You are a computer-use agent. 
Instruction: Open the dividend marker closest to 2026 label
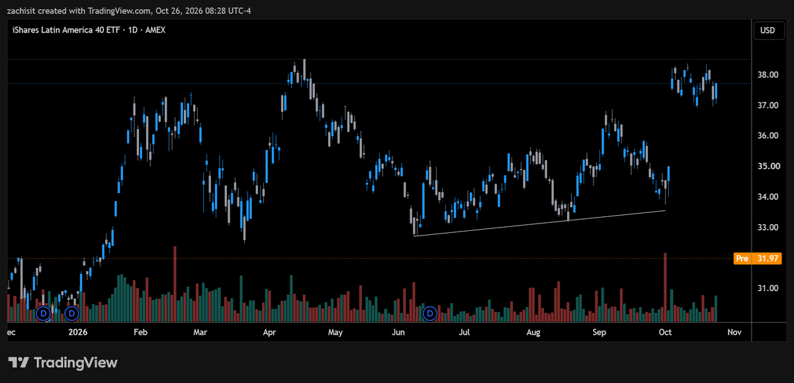(x=71, y=312)
